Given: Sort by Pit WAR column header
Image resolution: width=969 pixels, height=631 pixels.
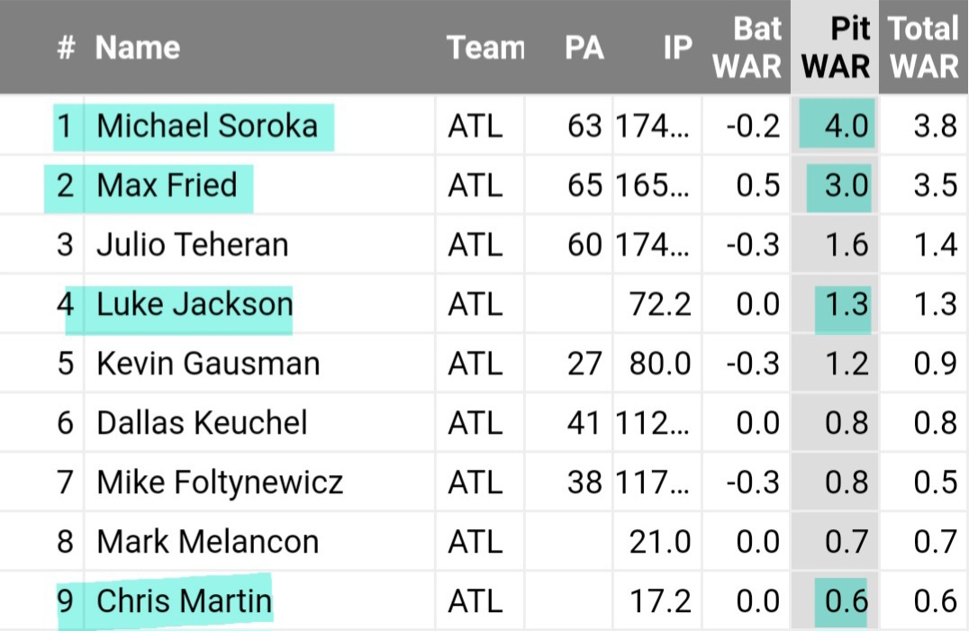Looking at the screenshot, I should pyautogui.click(x=836, y=48).
